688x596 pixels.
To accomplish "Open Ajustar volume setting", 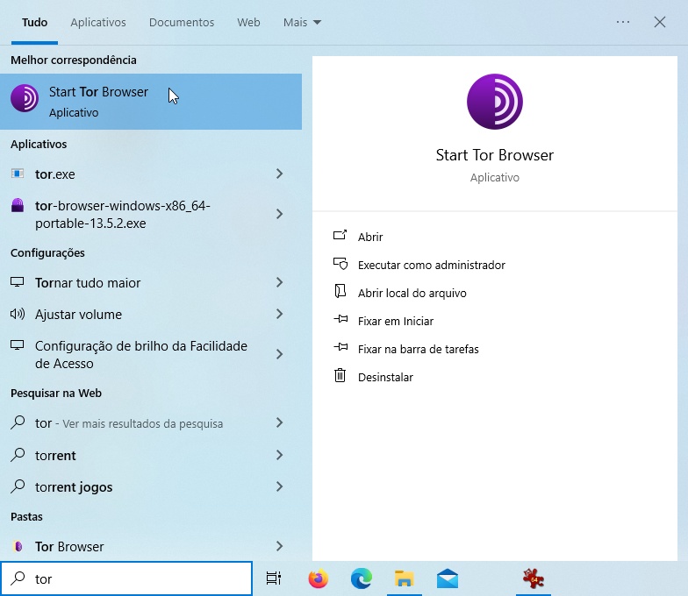I will pos(151,314).
